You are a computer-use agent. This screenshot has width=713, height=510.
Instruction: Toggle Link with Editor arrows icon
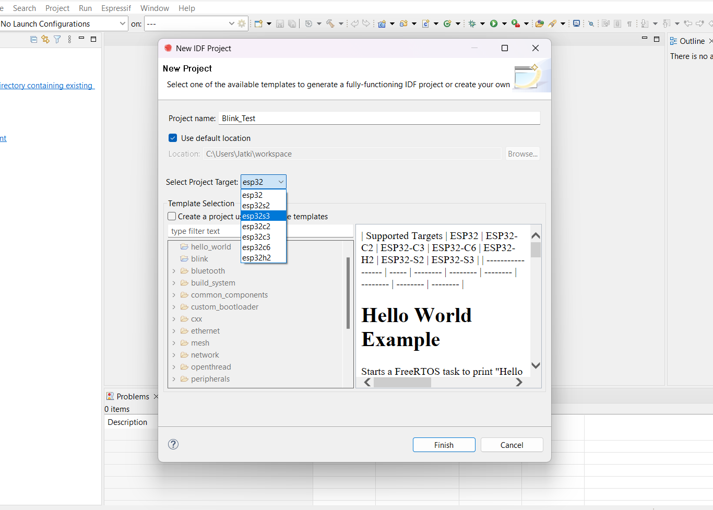coord(45,39)
